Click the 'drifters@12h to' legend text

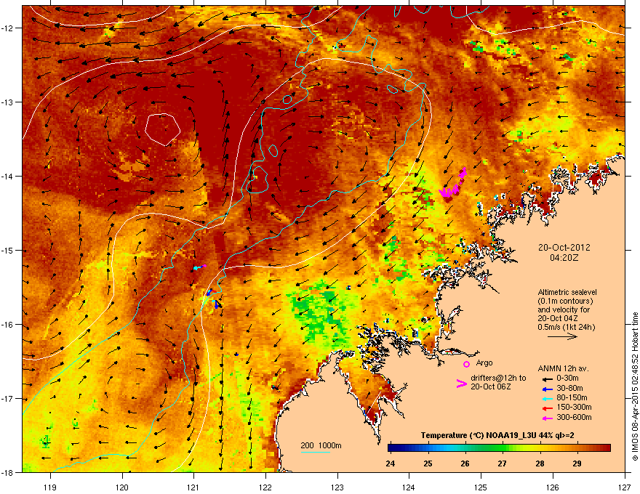tap(498, 378)
